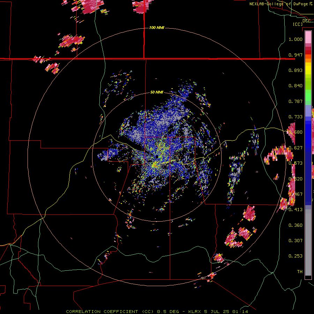Select the 0.360 scale value
Screen dimensions: 314x314
pos(296,225)
